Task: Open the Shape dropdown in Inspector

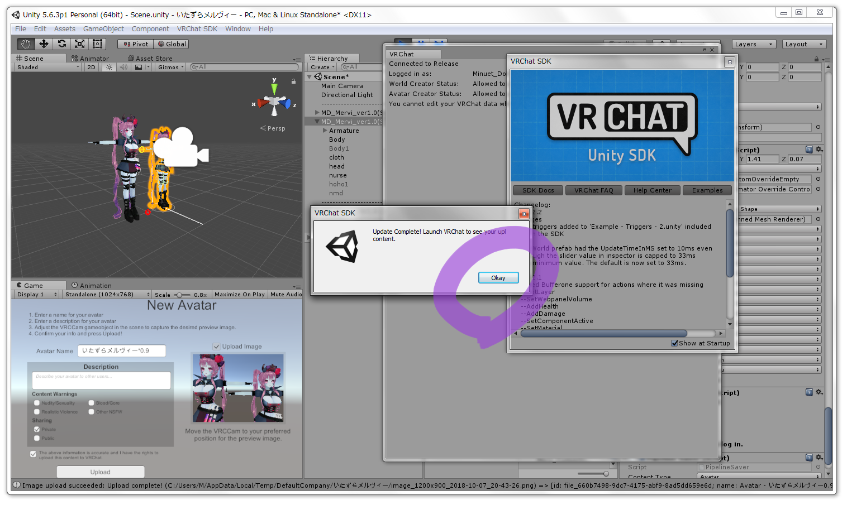Action: pyautogui.click(x=780, y=209)
